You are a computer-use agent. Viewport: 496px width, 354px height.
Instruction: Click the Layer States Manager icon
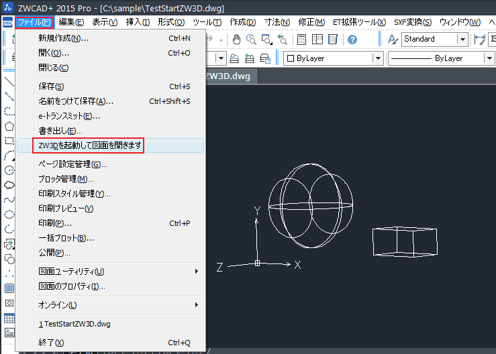264,58
